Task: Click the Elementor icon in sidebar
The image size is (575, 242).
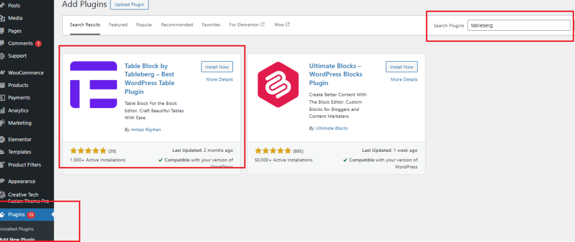Action: click(2, 139)
